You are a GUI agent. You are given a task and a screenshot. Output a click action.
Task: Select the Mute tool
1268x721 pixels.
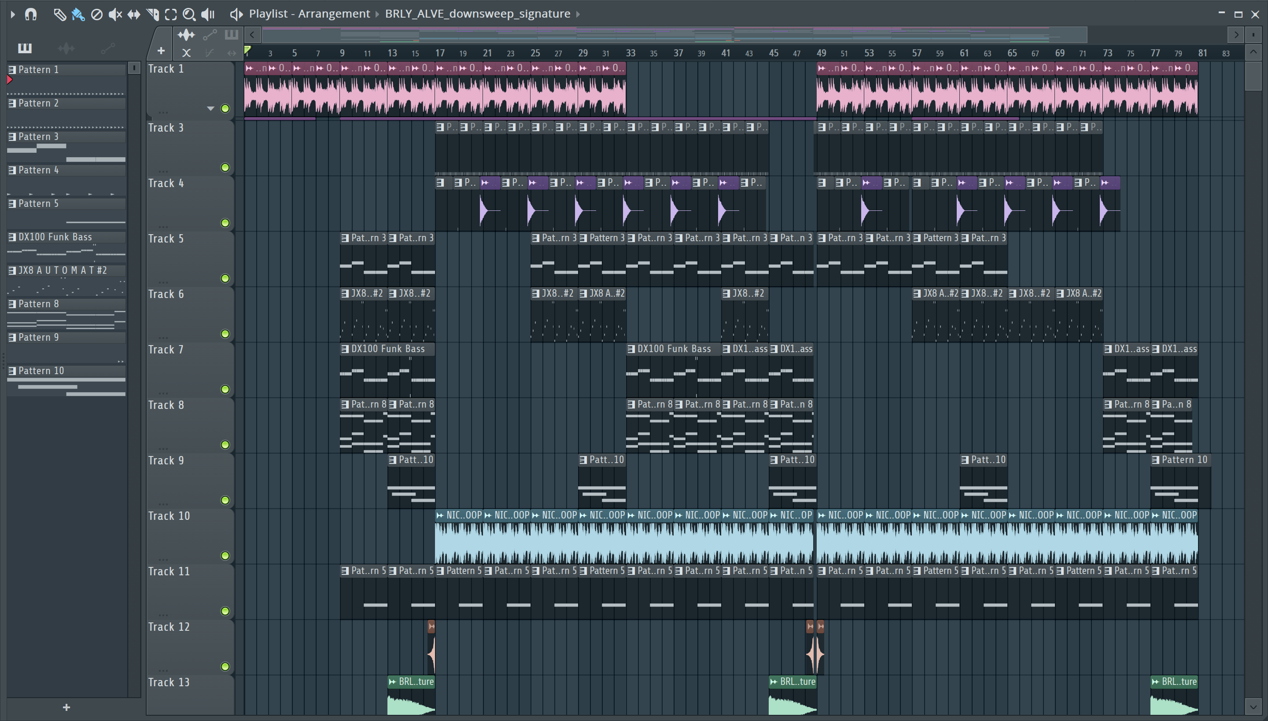pos(115,15)
